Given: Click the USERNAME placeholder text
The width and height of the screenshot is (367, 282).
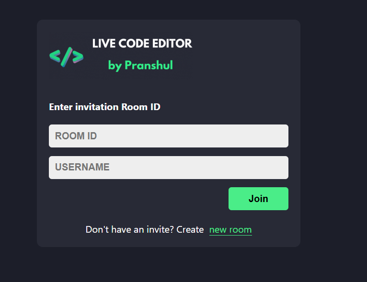Looking at the screenshot, I should pyautogui.click(x=82, y=168).
